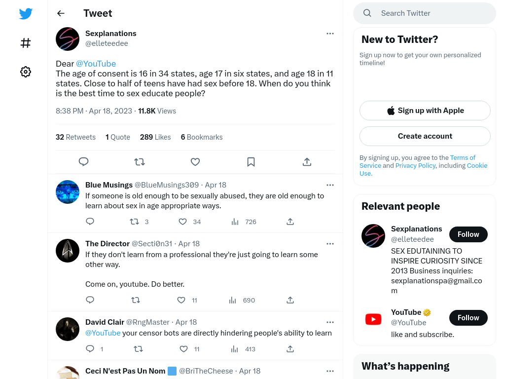Open the Explore hashtag icon
Image resolution: width=505 pixels, height=379 pixels.
pos(26,43)
